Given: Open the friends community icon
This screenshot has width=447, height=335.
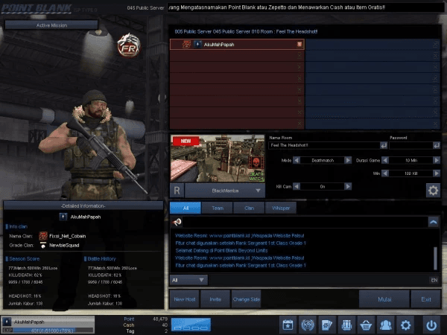Looking at the screenshot, I should coord(385,325).
